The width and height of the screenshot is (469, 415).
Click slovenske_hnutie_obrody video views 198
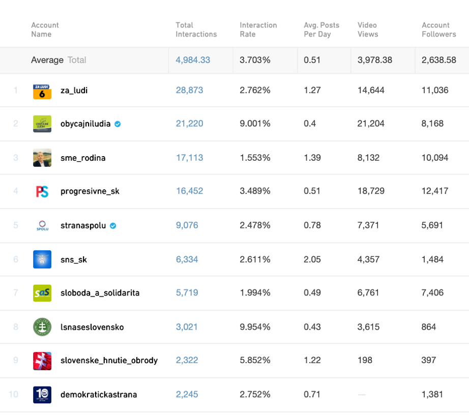365,360
